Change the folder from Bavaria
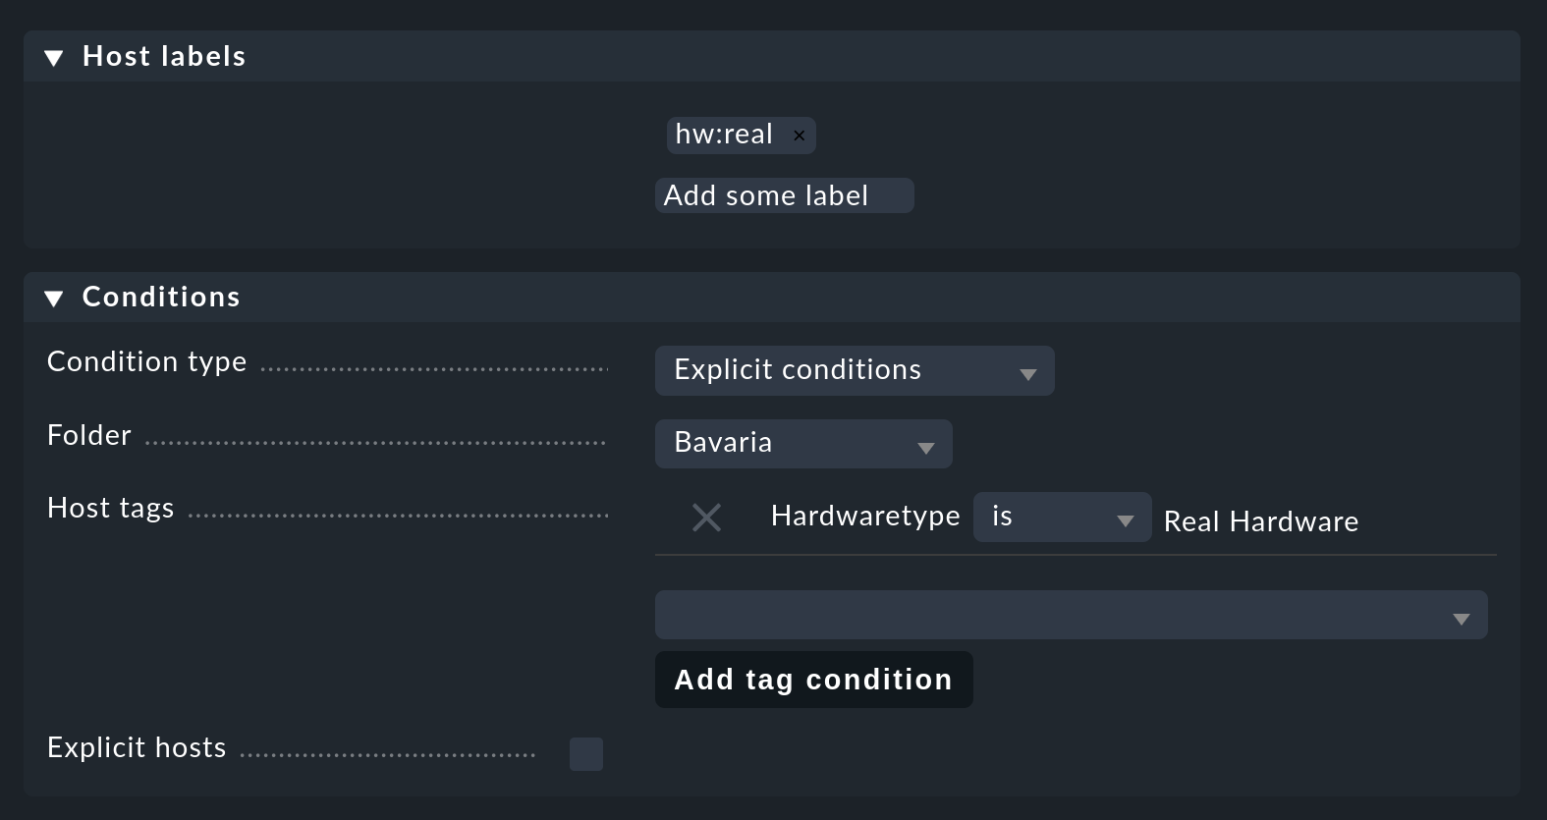 [802, 443]
